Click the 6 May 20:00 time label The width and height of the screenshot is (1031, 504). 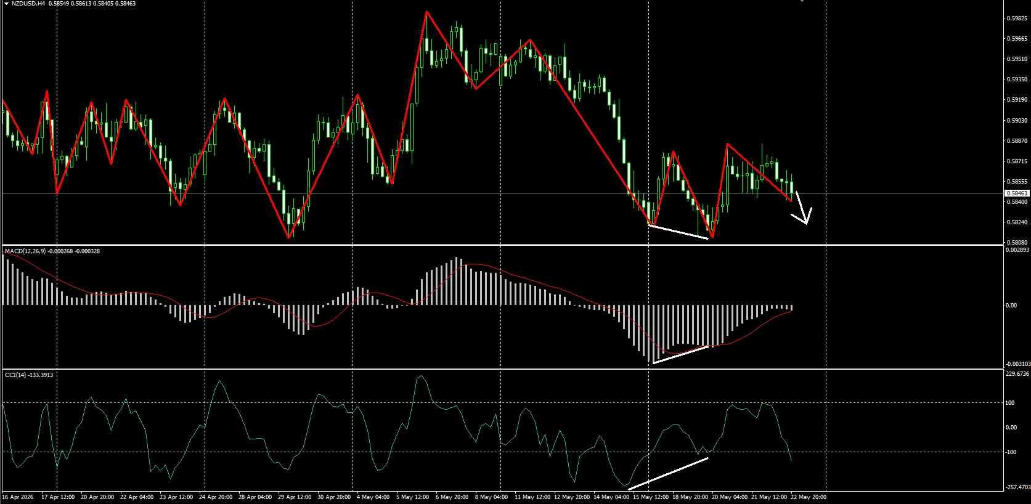pyautogui.click(x=452, y=497)
